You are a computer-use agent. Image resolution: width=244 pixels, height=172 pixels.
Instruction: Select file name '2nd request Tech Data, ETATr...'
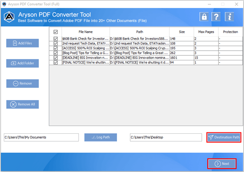point(86,43)
